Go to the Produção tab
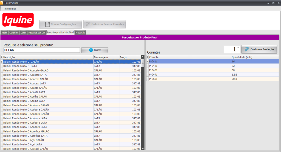 [x=80, y=32]
